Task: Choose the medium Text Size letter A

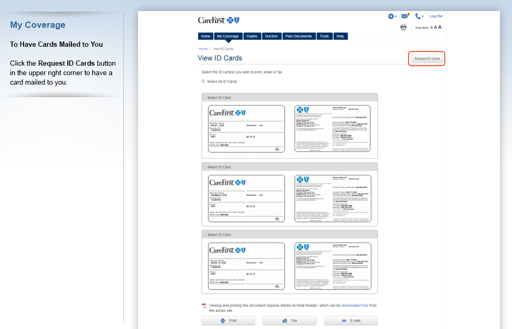Action: 435,27
